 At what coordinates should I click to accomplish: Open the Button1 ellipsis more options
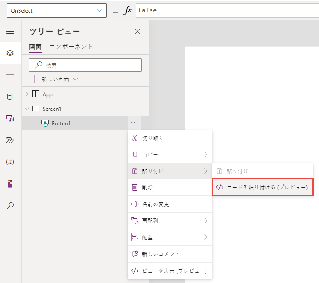[x=134, y=123]
